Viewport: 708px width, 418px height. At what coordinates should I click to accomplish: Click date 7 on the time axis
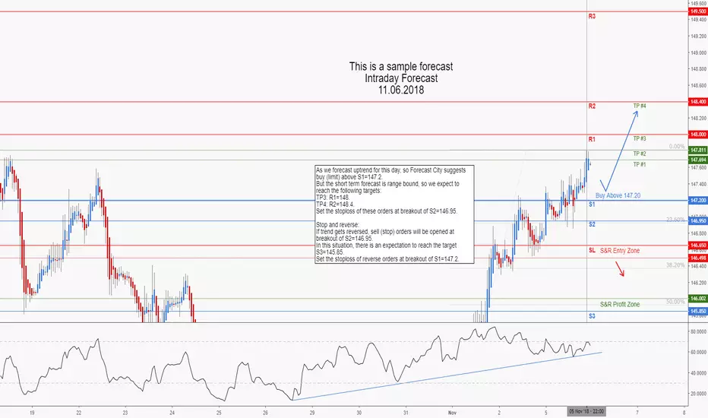(x=637, y=413)
